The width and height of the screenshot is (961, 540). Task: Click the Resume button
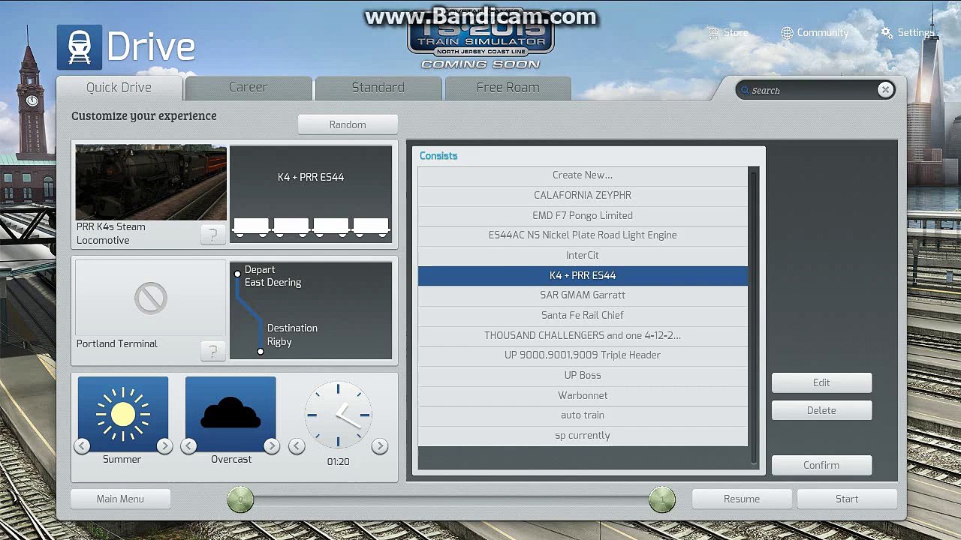coord(742,499)
